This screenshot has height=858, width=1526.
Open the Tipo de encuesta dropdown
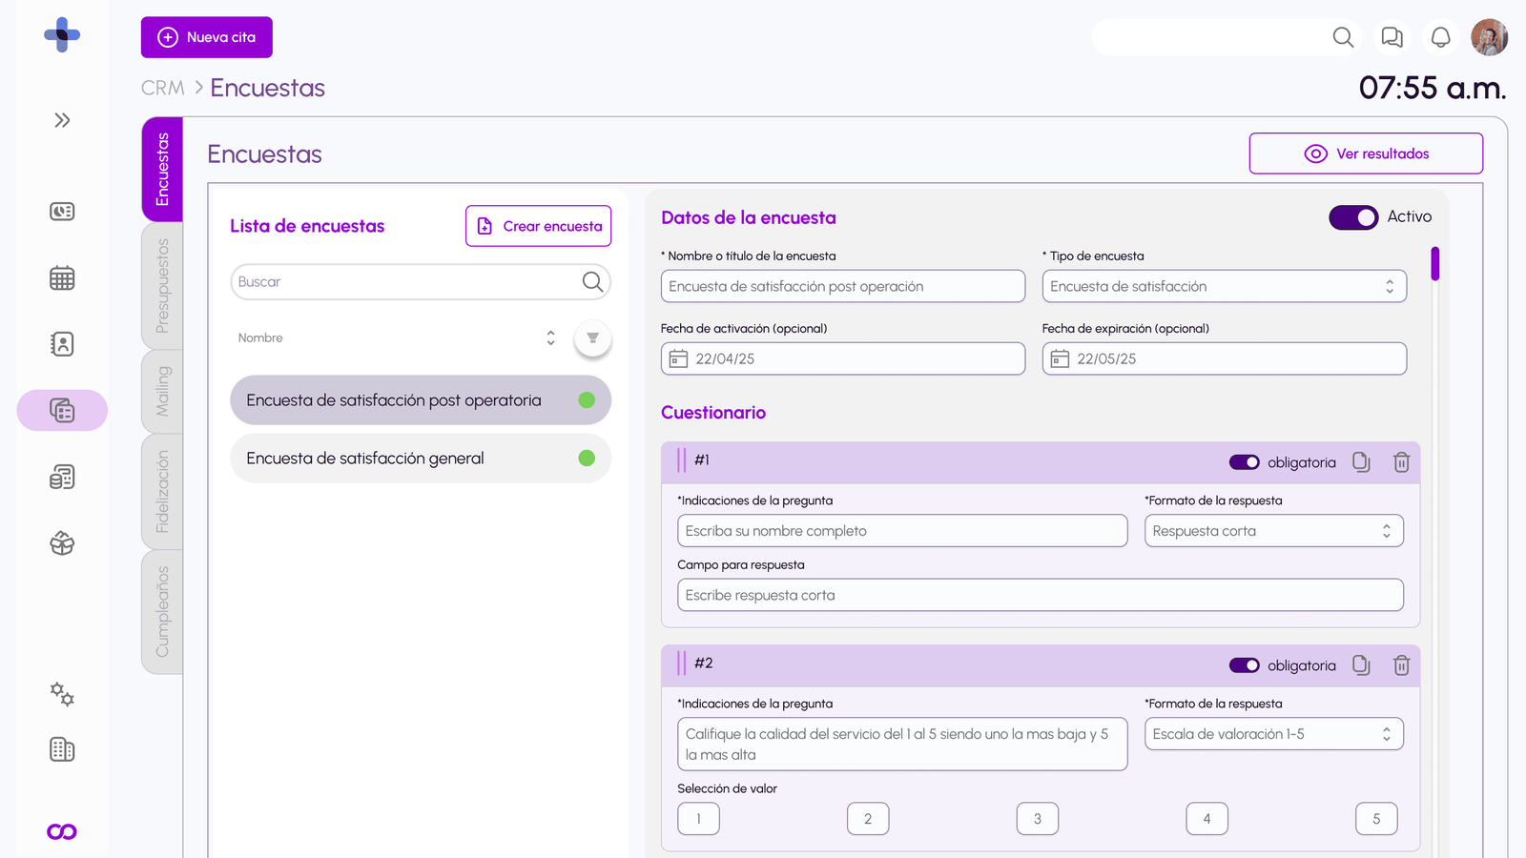click(1224, 286)
